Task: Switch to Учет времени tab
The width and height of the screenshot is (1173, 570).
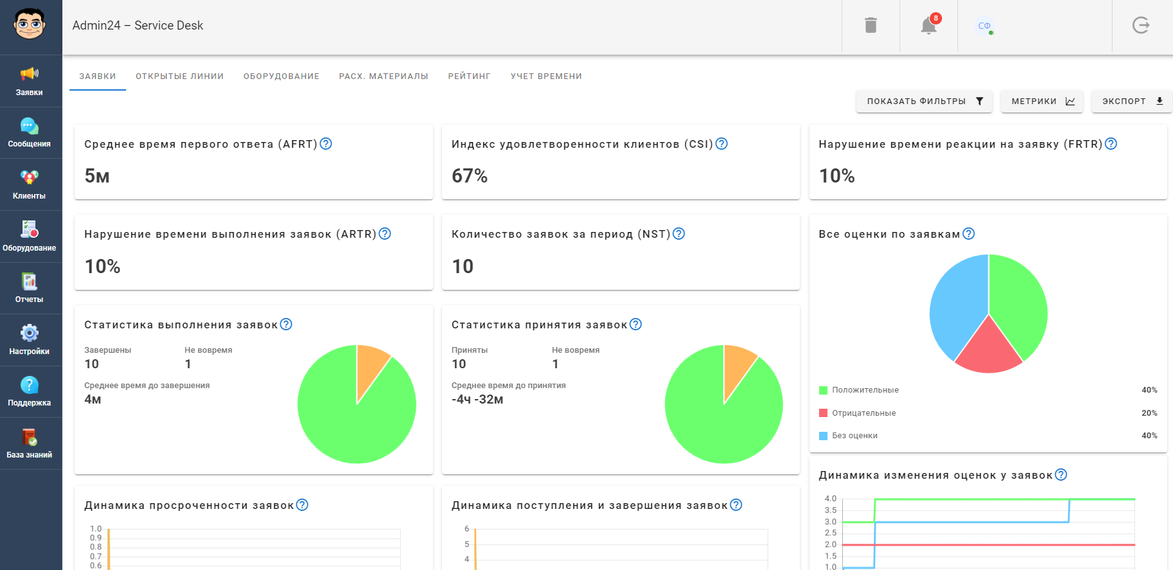Action: [546, 76]
